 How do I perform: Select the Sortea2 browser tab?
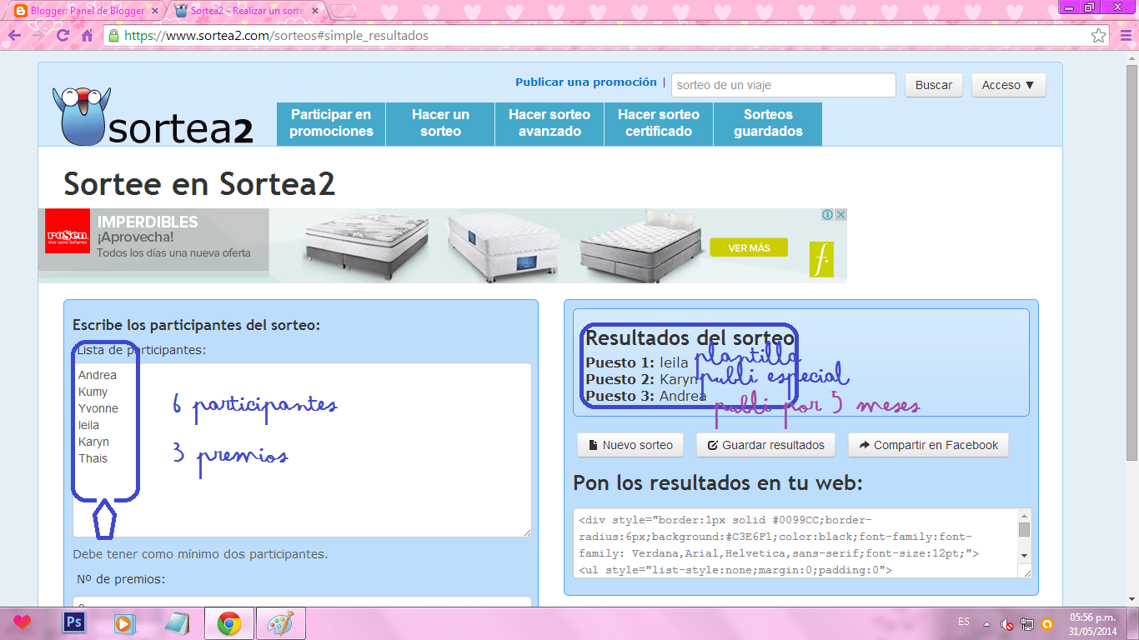(246, 12)
